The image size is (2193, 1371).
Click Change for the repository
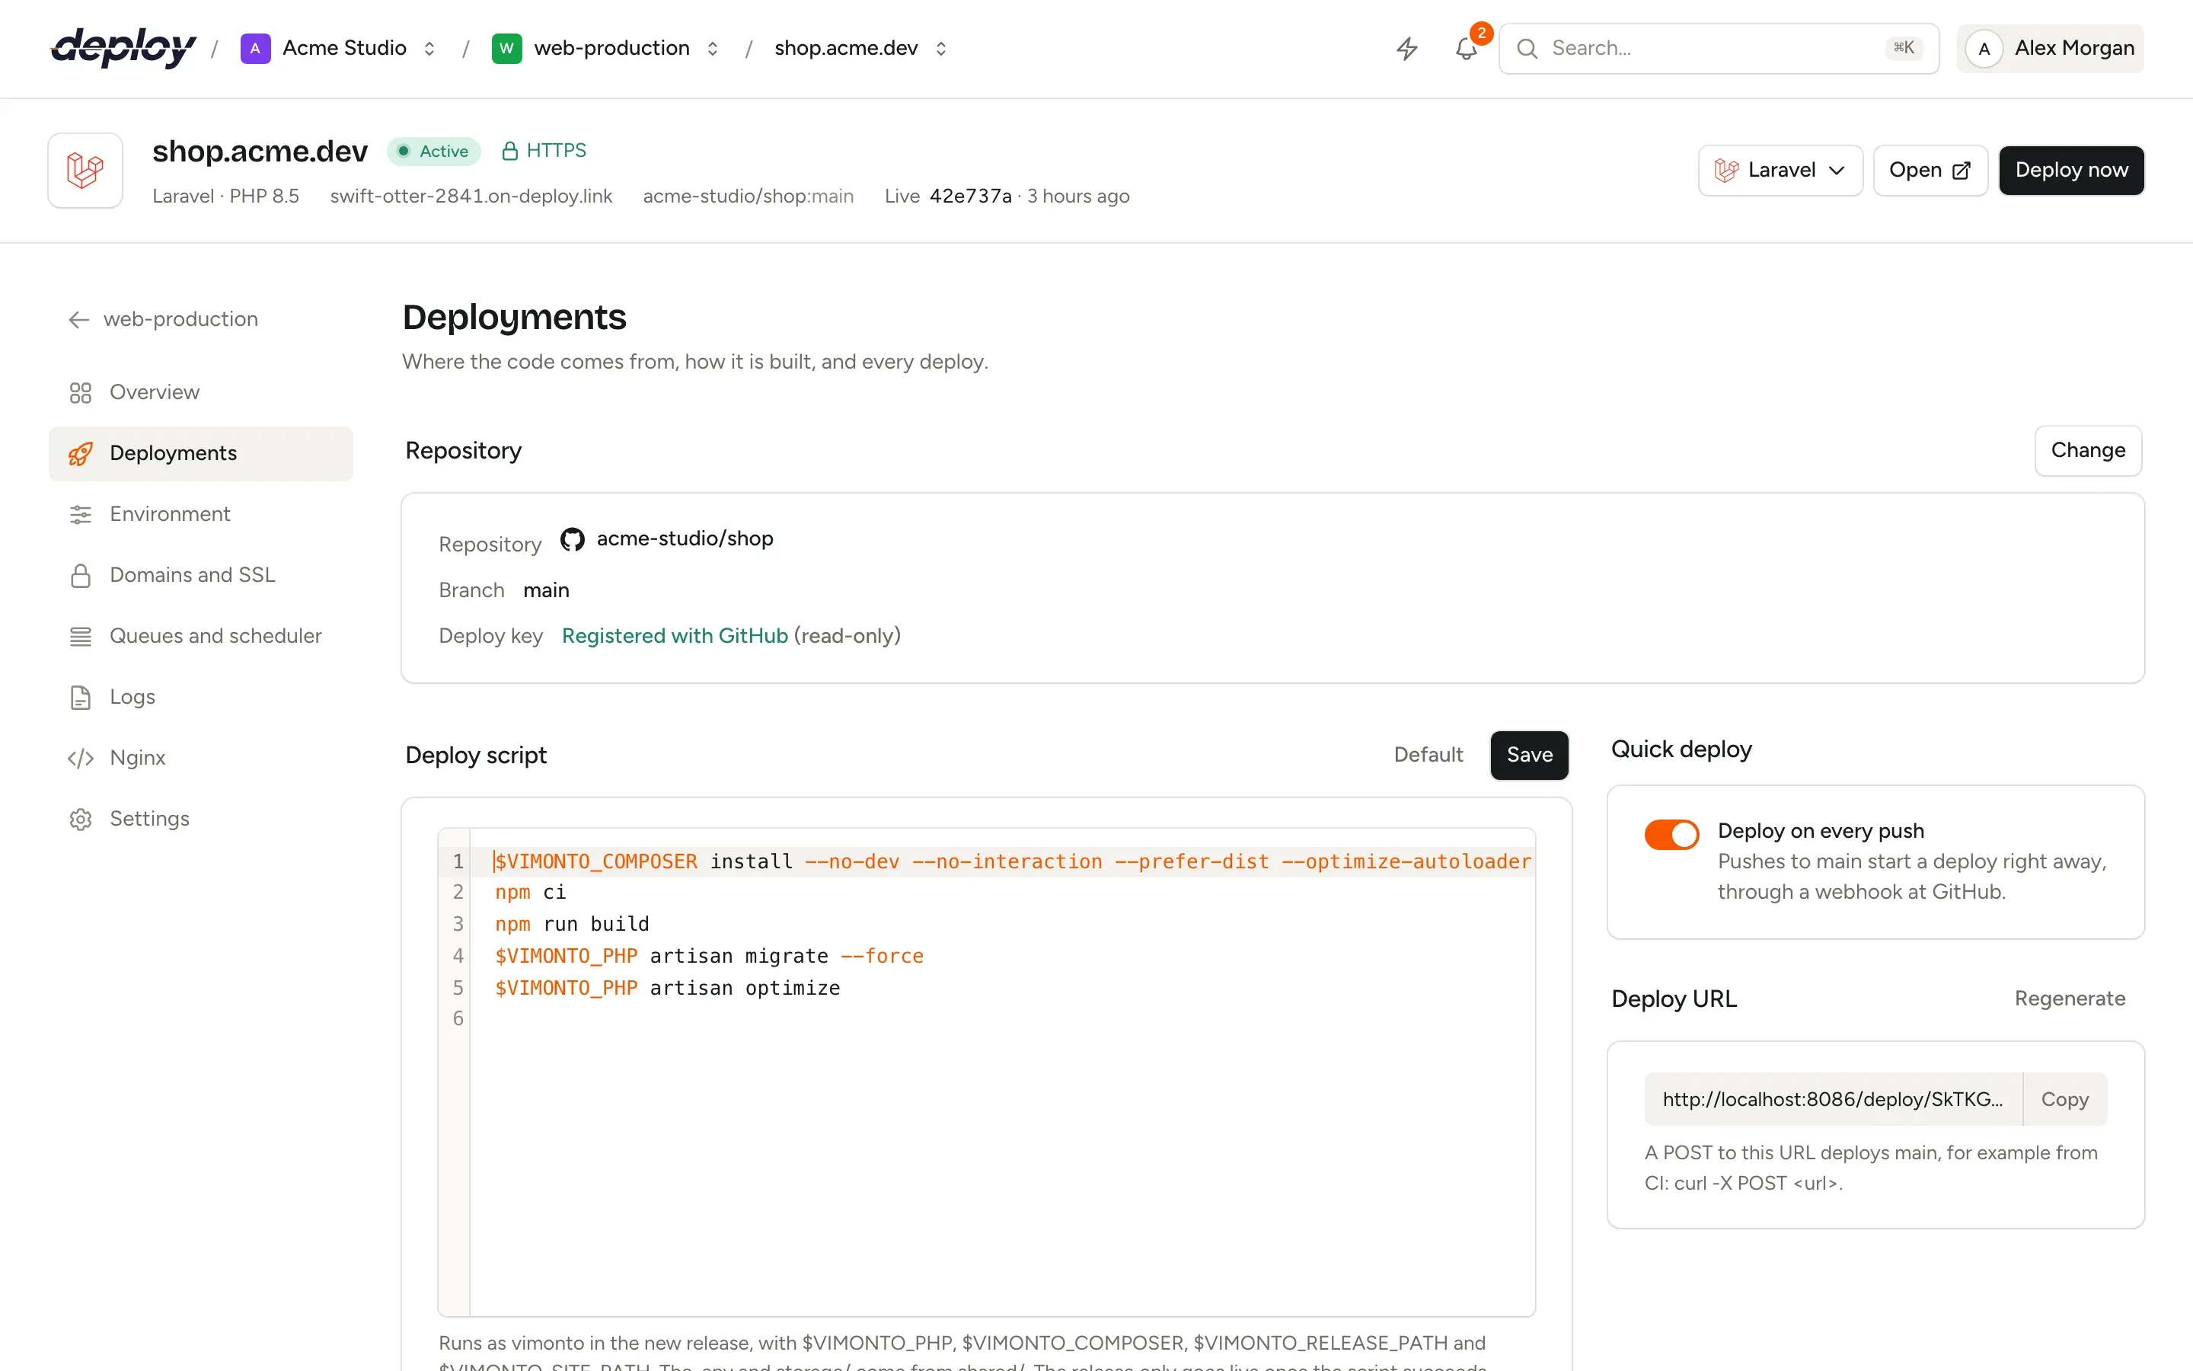[x=2088, y=451]
